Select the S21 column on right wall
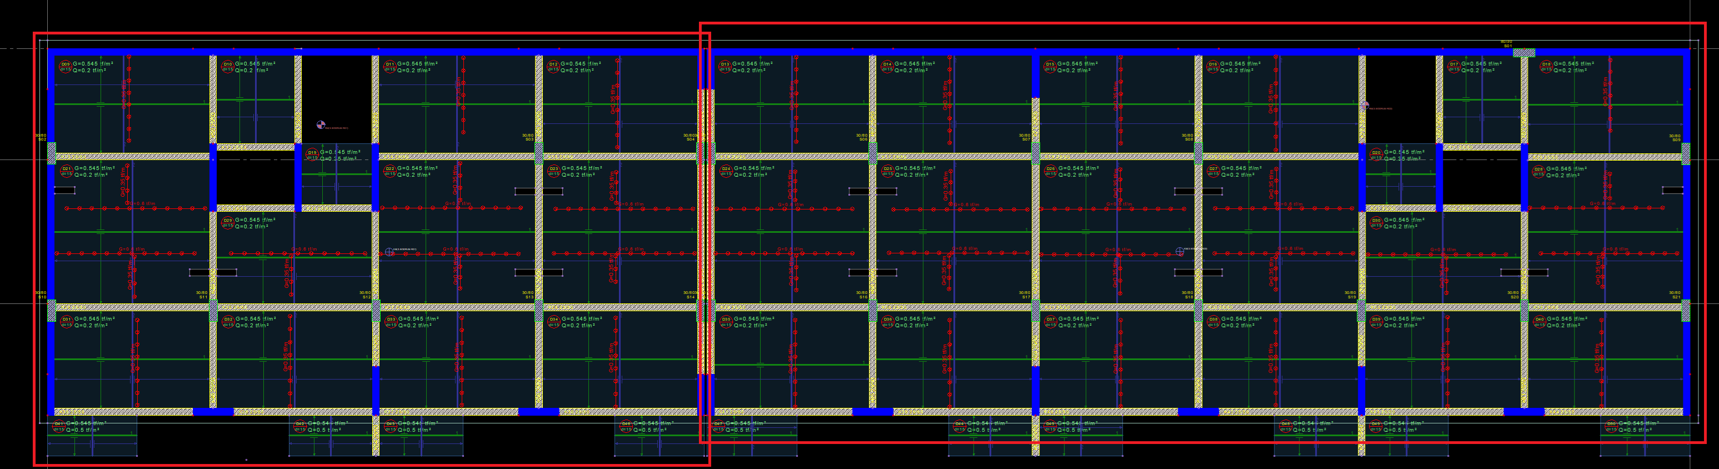 (1685, 310)
